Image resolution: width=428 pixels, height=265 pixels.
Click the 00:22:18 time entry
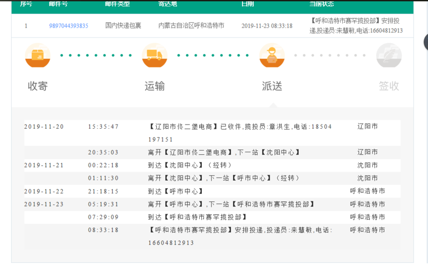(103, 165)
